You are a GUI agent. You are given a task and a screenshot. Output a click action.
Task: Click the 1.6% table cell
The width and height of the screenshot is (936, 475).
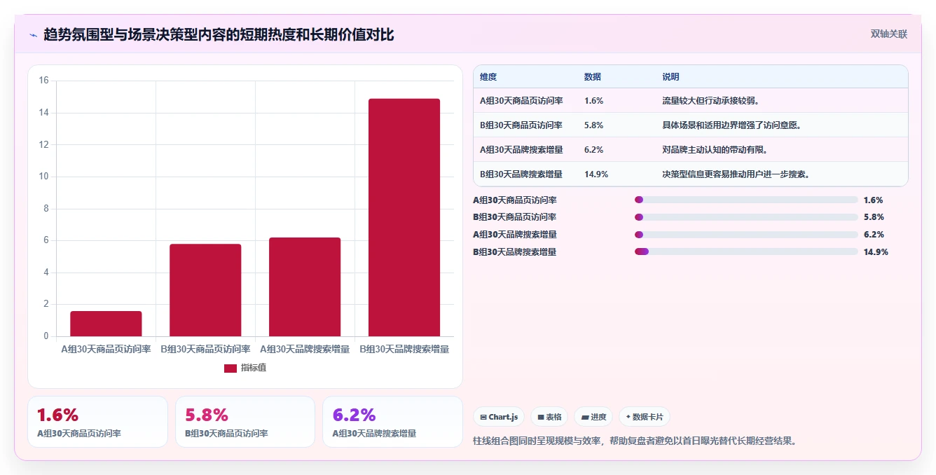tap(593, 101)
